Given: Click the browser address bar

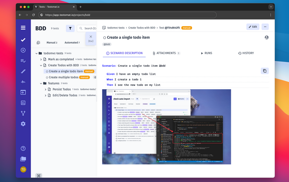Looking at the screenshot, I should (127, 15).
